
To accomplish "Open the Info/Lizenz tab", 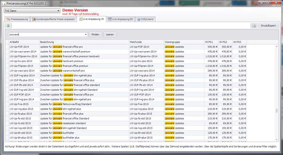I will 145,19.
